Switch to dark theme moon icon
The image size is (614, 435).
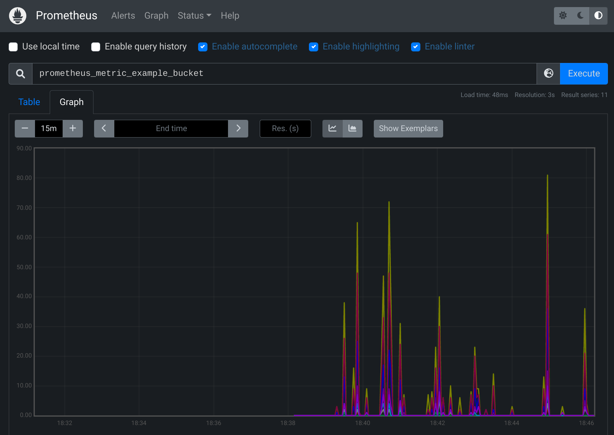580,15
